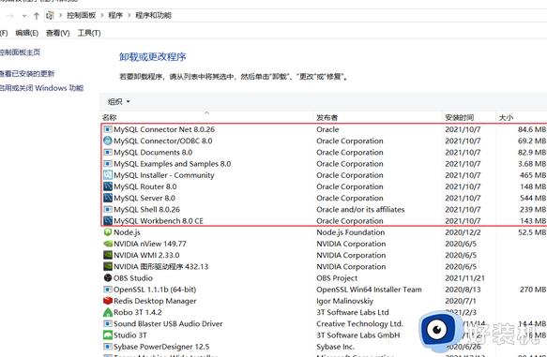Open the 工具(T) menu

89,33
